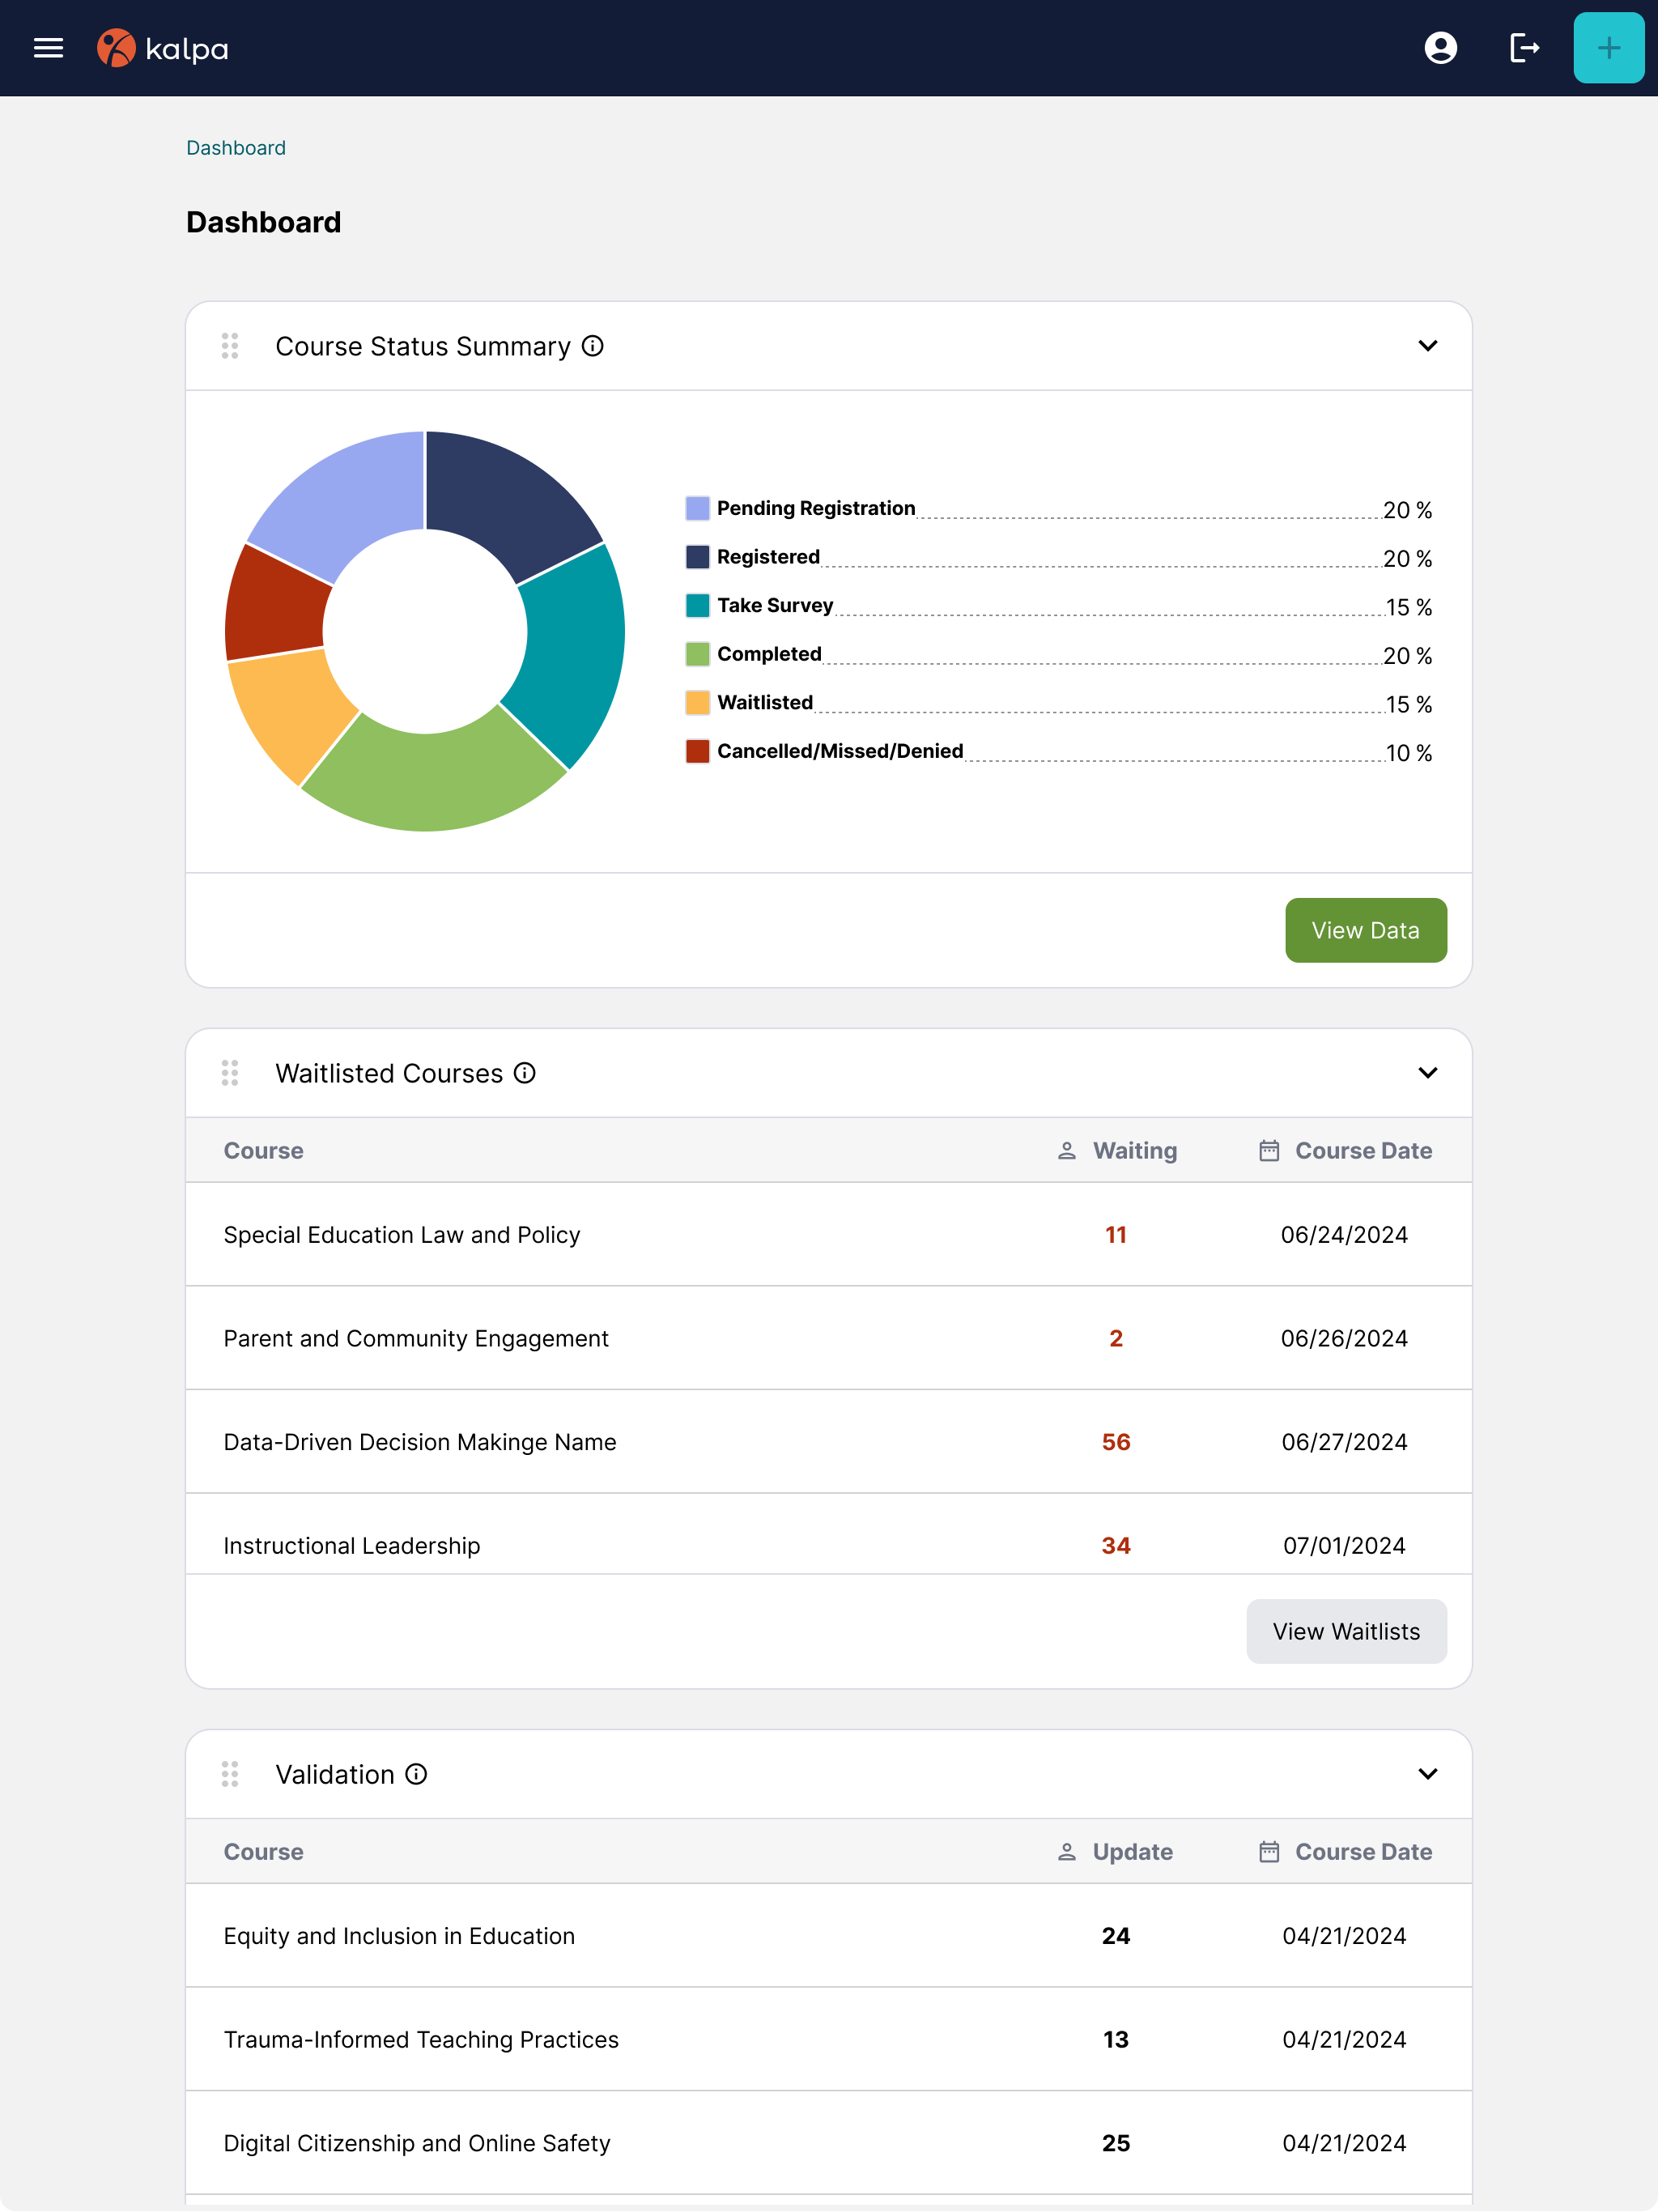Image resolution: width=1658 pixels, height=2212 pixels.
Task: Open Data-Driven Decision Makinge Name row
Action: 829,1442
